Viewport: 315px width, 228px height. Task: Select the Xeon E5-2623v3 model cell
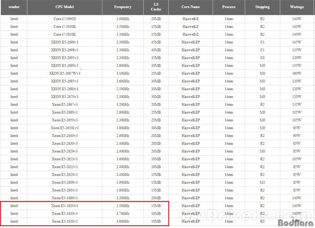[65, 159]
